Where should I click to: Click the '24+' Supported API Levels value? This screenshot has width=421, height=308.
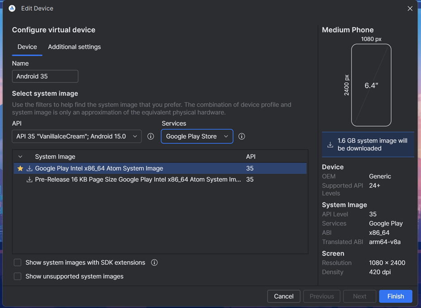(x=374, y=186)
